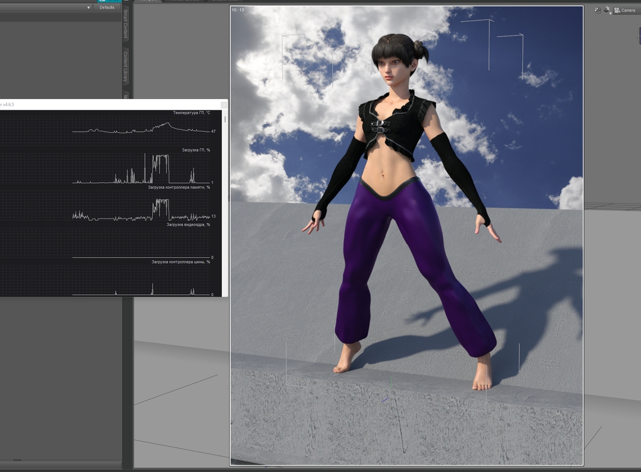This screenshot has width=641, height=472.
Task: Click the '10 : 13' aspect ratio label
Action: point(238,10)
